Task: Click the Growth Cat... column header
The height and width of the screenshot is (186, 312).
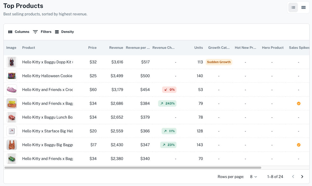Action: pos(219,48)
